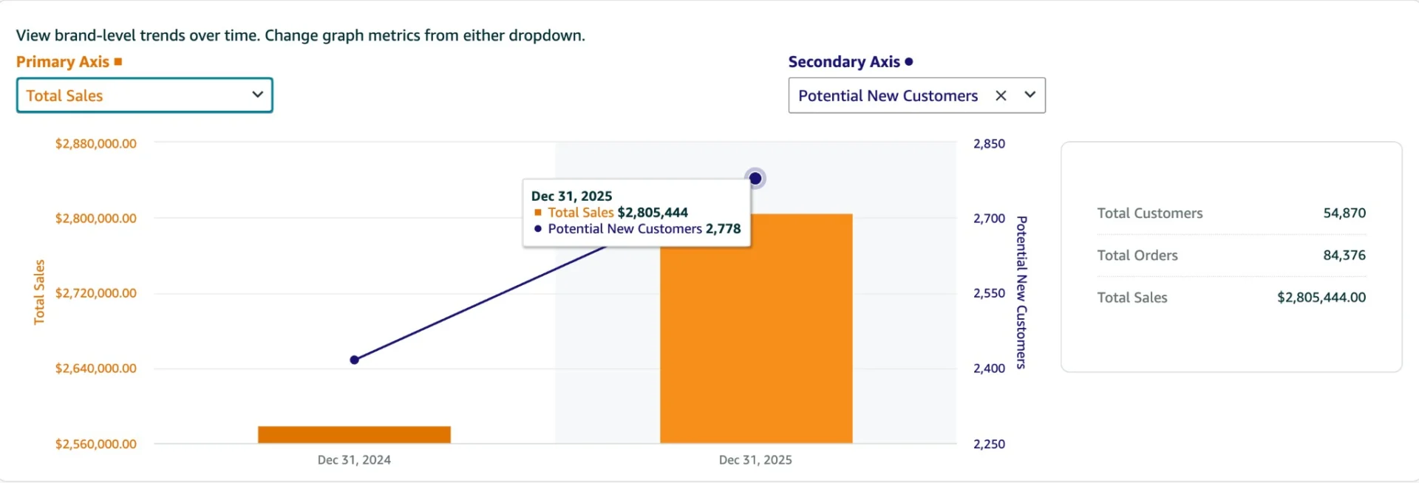Click the orange Total Sales marker in tooltip
This screenshot has height=483, width=1419.
tap(538, 213)
